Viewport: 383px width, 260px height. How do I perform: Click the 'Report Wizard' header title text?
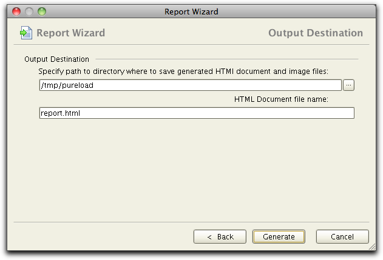point(71,33)
